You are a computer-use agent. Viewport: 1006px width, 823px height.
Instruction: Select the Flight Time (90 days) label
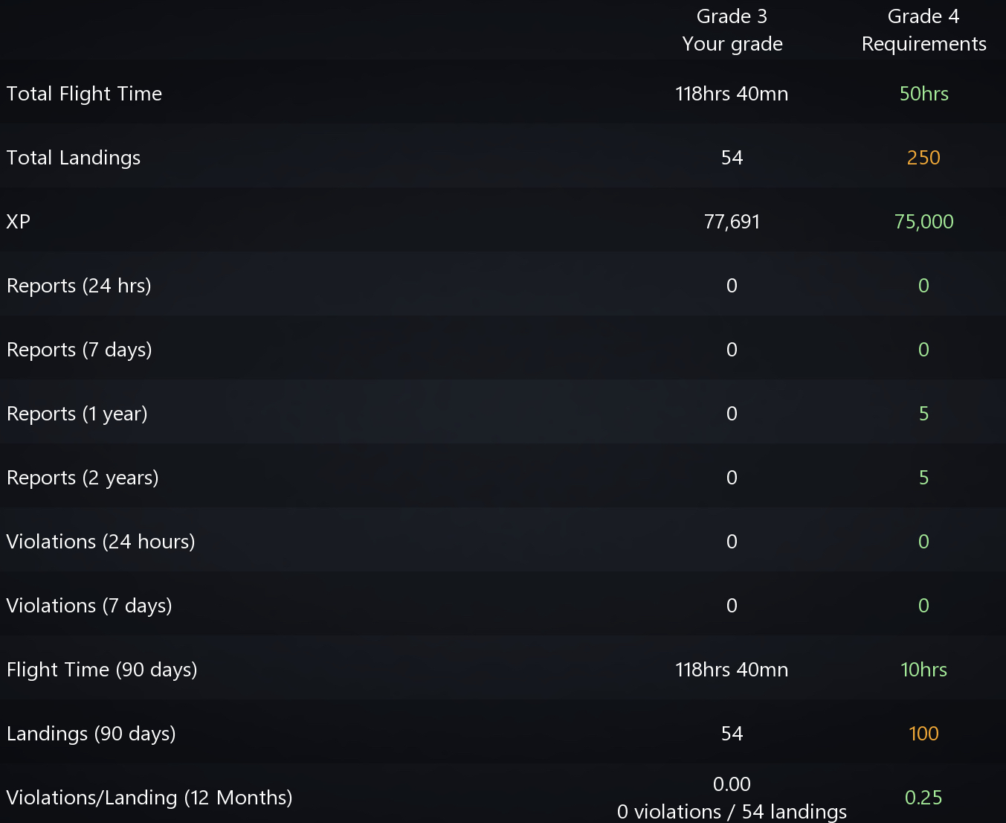tap(102, 670)
